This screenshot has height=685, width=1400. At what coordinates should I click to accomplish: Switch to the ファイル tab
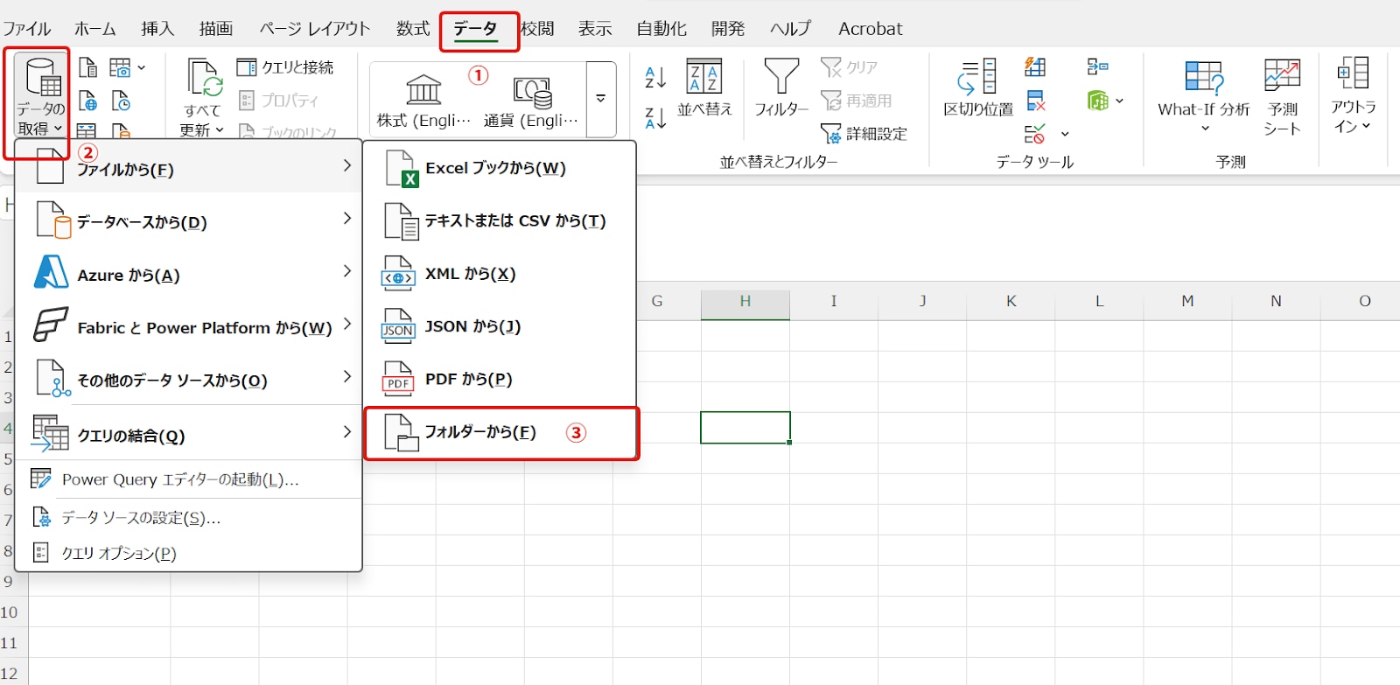coord(27,29)
